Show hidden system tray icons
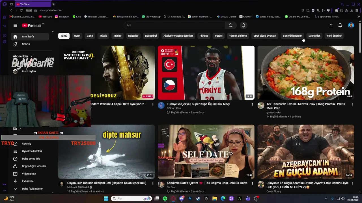The image size is (362, 203). coord(326,198)
